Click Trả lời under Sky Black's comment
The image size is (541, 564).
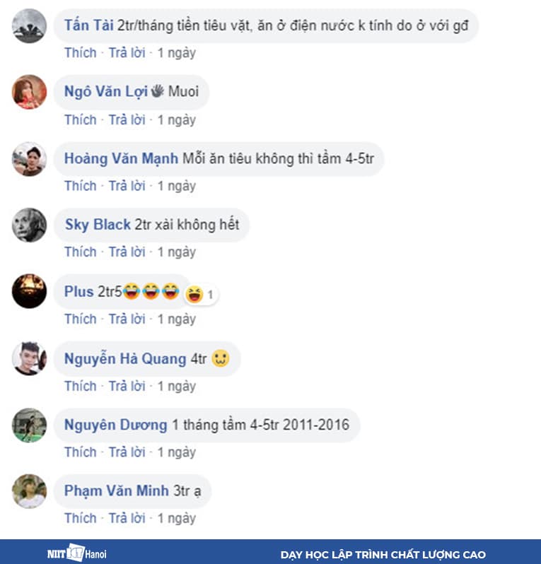[x=127, y=252]
